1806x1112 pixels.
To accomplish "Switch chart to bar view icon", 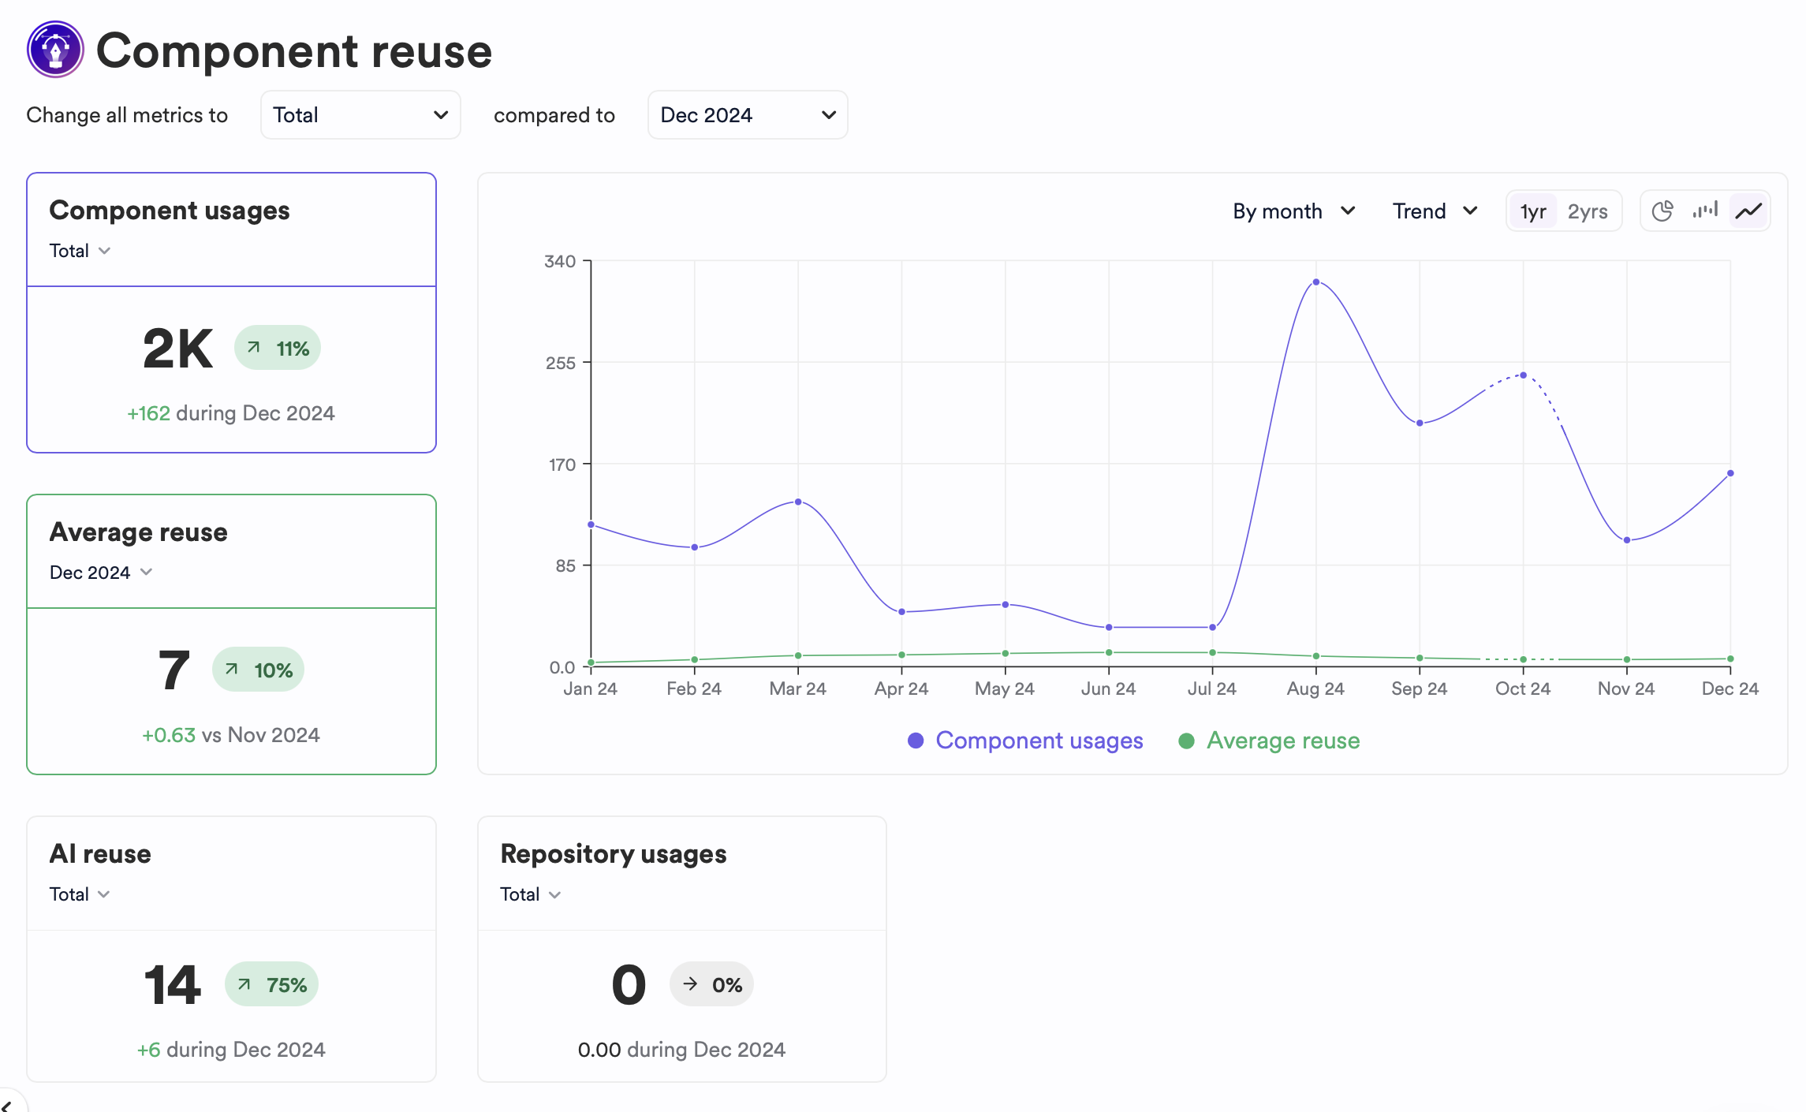I will (1705, 211).
